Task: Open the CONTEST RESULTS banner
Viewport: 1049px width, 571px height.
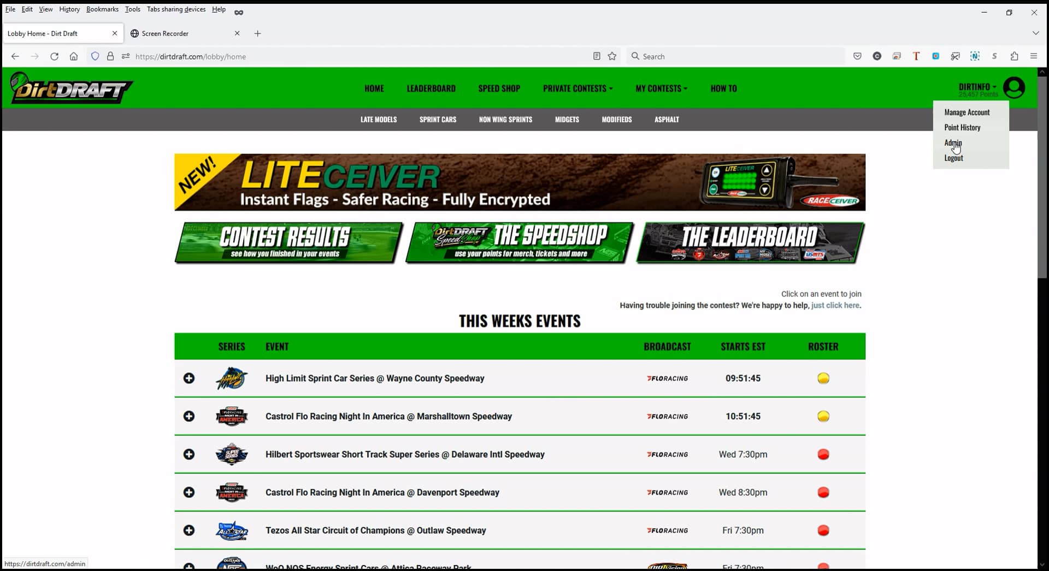Action: tap(288, 242)
